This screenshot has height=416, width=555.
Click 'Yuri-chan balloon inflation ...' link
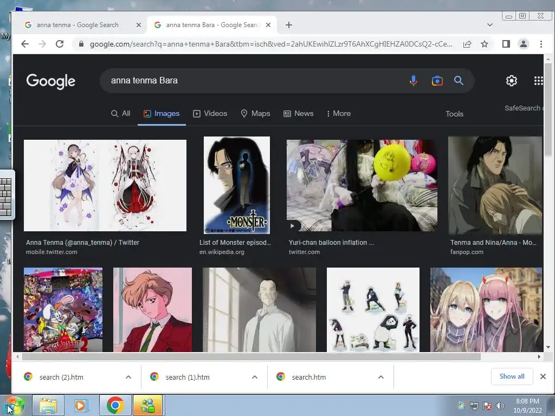(x=331, y=243)
